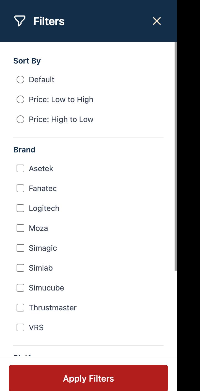Close the Filters panel with X
Screen dimensions: 200x391
click(x=157, y=21)
